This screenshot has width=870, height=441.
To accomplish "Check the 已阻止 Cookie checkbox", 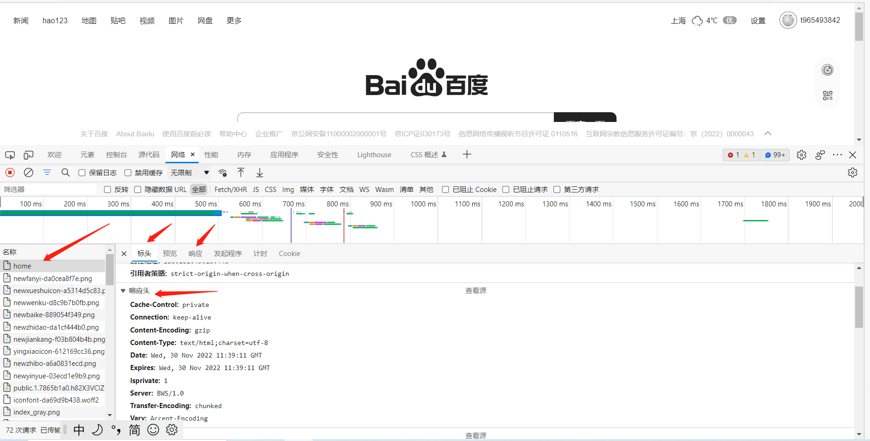I will 445,189.
